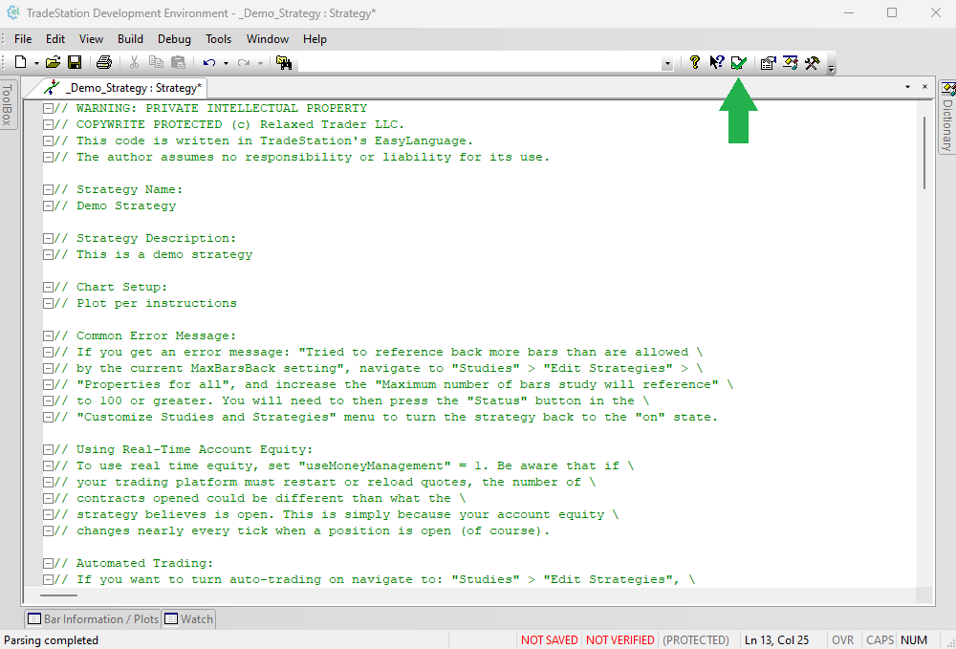The image size is (956, 649).
Task: Click the New document icon
Action: click(x=21, y=62)
